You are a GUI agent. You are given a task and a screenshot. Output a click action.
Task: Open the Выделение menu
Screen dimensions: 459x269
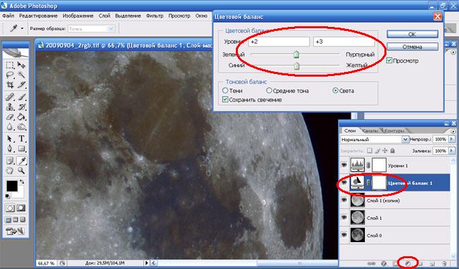128,16
